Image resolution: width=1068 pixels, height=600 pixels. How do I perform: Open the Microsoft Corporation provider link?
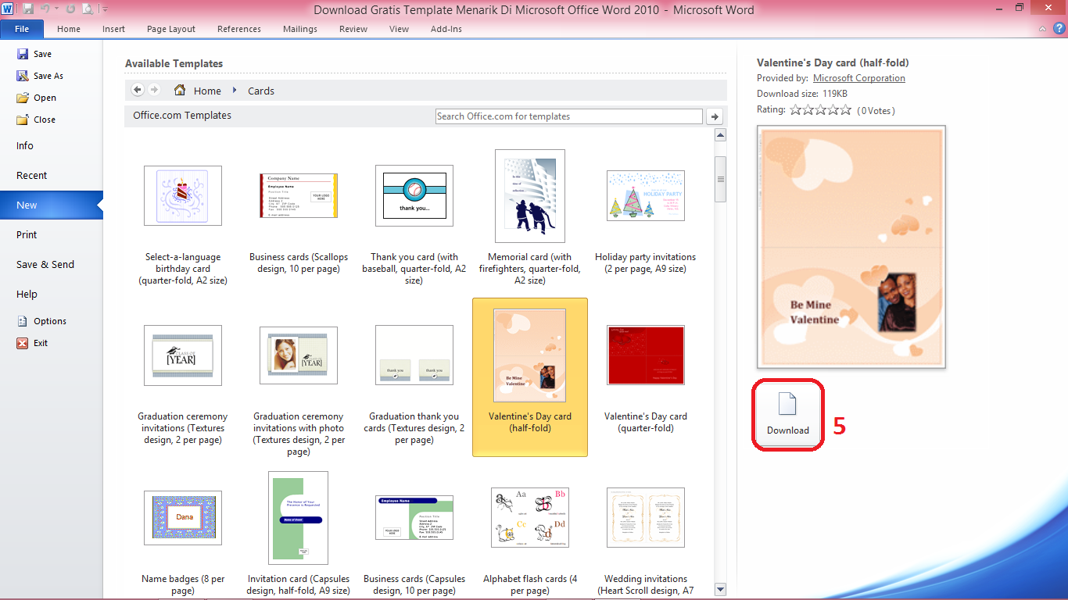pyautogui.click(x=859, y=78)
